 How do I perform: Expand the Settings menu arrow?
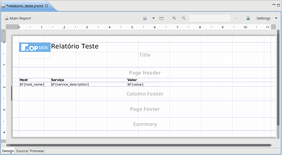click(276, 18)
